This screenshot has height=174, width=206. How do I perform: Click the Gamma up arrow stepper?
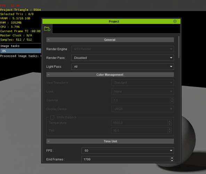[x=172, y=99]
